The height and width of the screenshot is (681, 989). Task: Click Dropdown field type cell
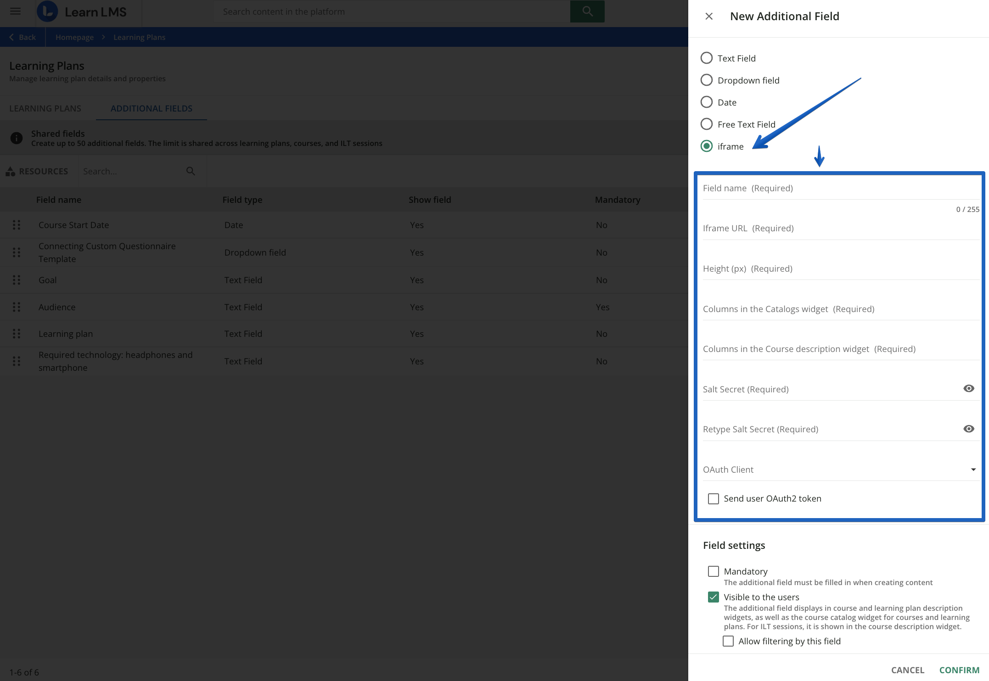pos(255,252)
